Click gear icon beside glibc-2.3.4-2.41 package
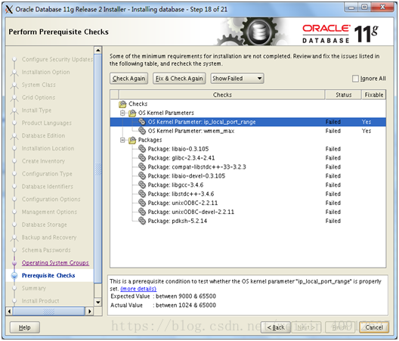The height and width of the screenshot is (341, 399). pos(142,158)
